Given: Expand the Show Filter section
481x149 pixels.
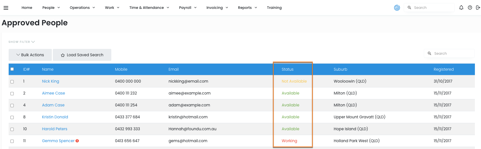Looking at the screenshot, I should tap(22, 42).
